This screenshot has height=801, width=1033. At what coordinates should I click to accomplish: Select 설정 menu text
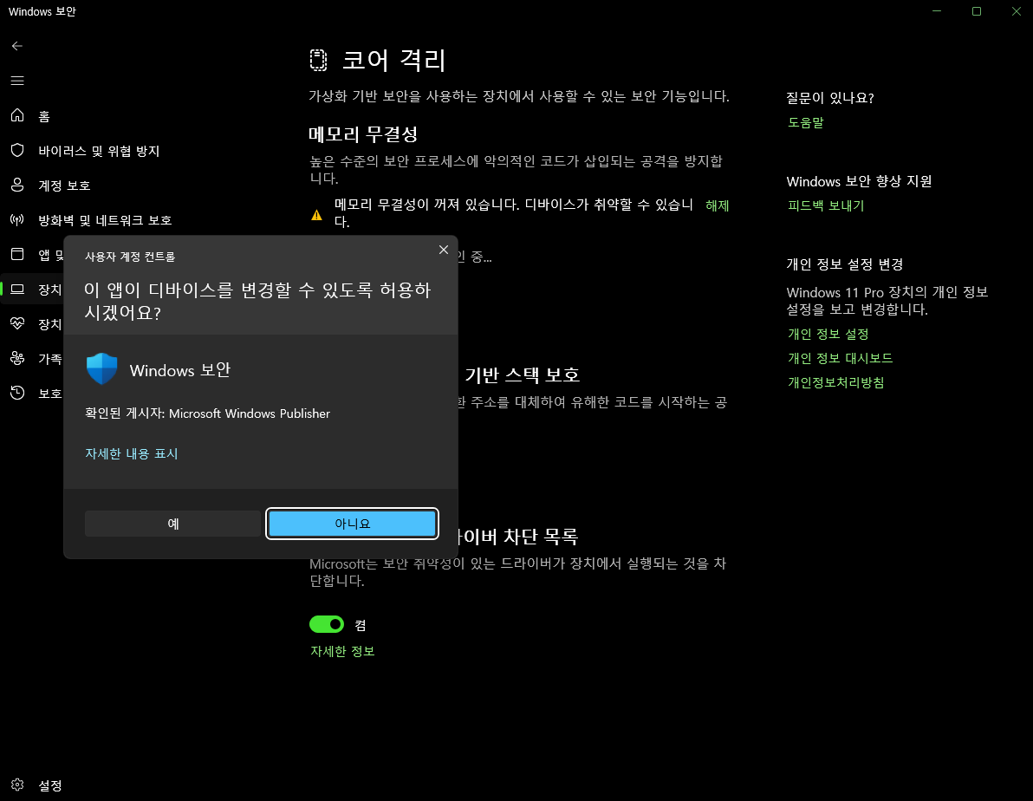pyautogui.click(x=50, y=785)
